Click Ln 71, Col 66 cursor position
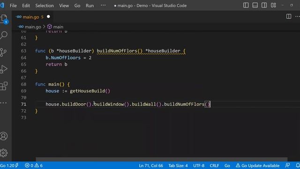 pyautogui.click(x=151, y=165)
